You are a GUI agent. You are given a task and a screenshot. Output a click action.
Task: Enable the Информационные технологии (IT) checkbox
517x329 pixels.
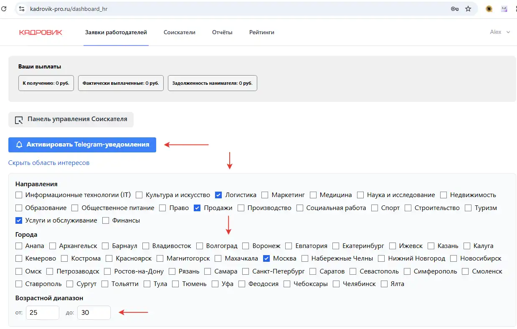click(x=19, y=195)
